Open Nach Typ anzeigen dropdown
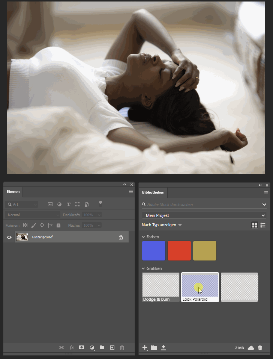The width and height of the screenshot is (273, 359). 162,225
